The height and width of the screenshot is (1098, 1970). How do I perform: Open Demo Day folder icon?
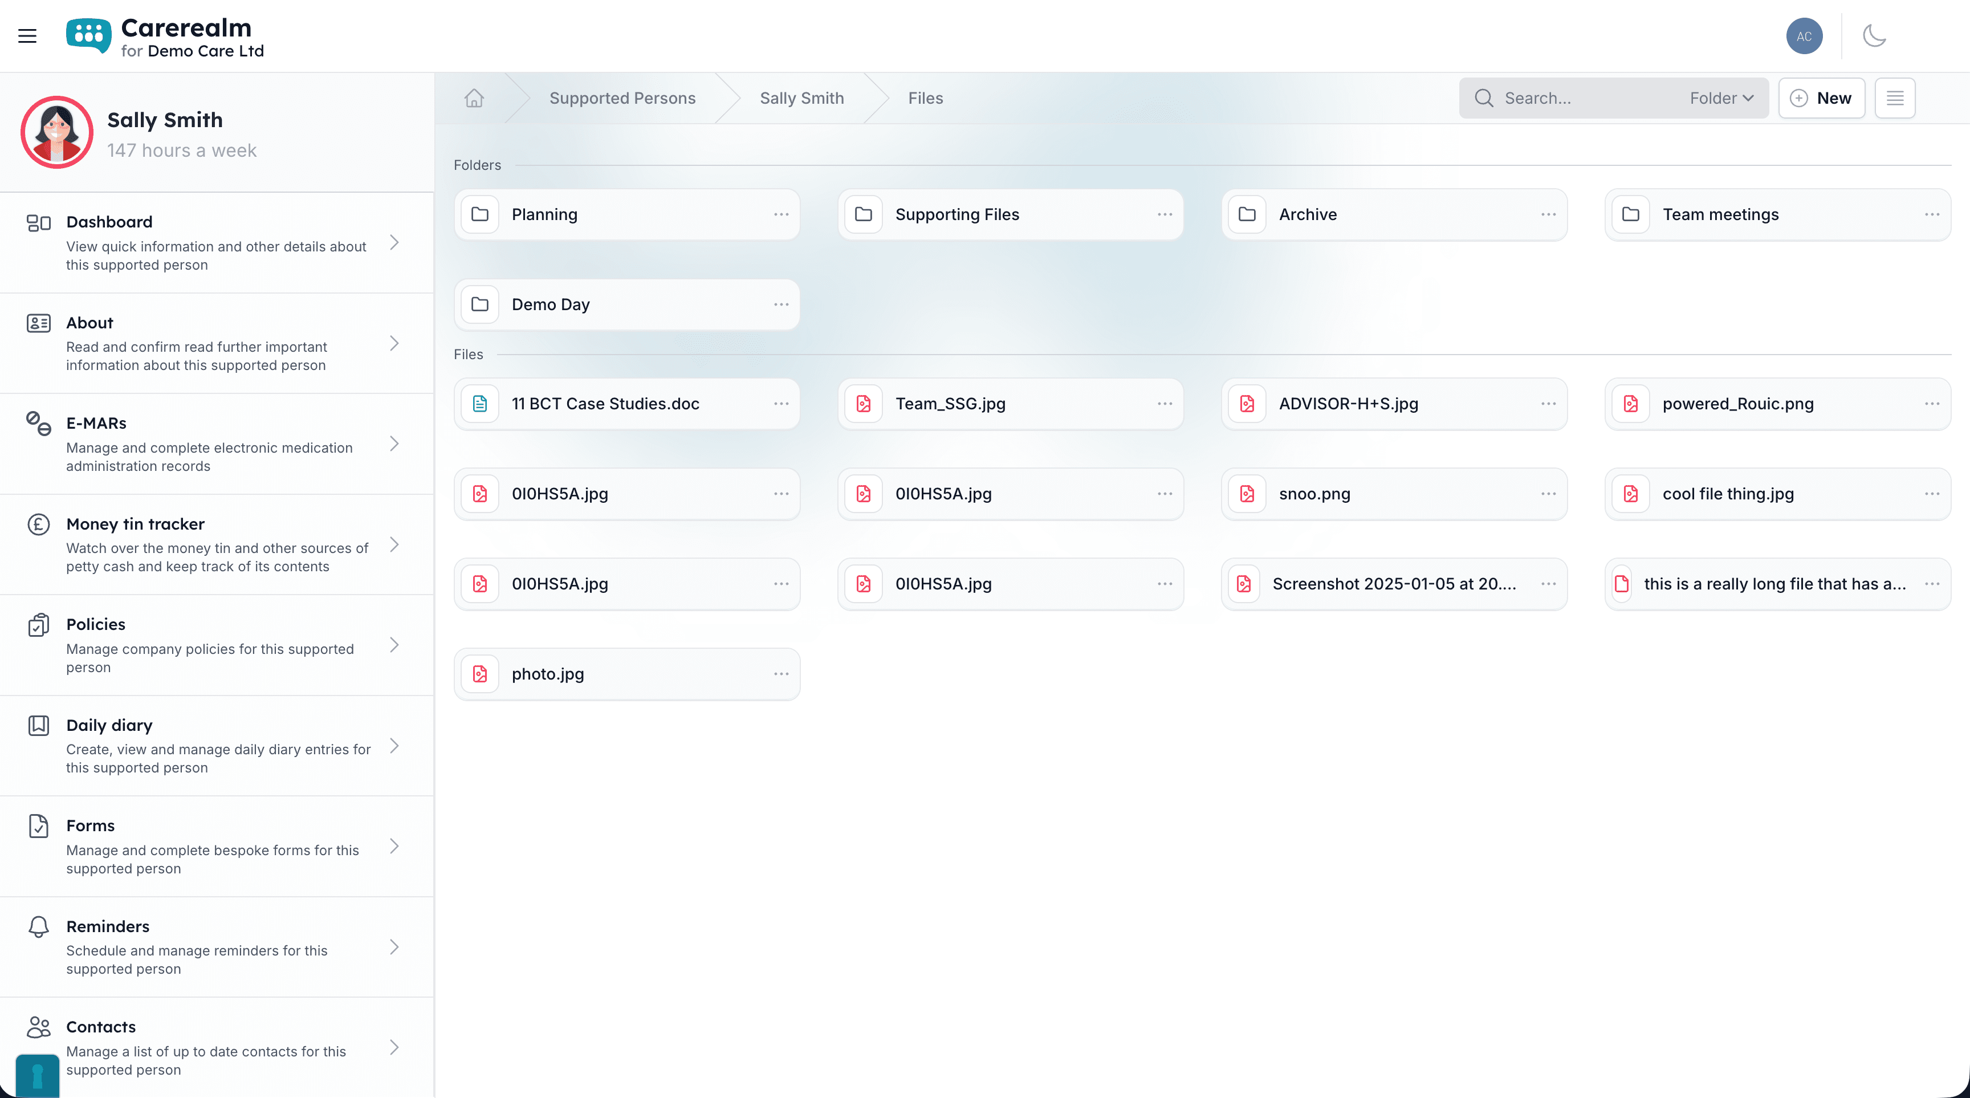tap(481, 304)
